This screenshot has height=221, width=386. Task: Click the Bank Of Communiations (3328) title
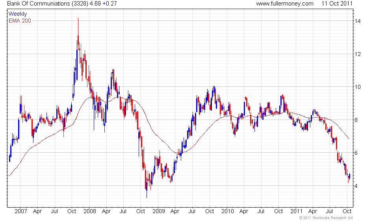click(x=48, y=4)
